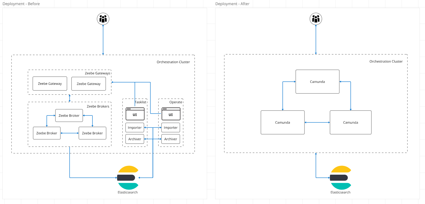Select the Operate Importer box
The width and height of the screenshot is (425, 204).
[171, 127]
